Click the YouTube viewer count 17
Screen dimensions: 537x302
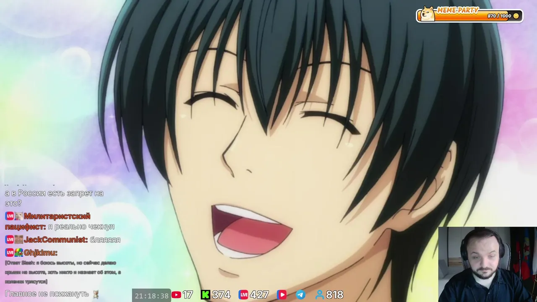point(188,295)
